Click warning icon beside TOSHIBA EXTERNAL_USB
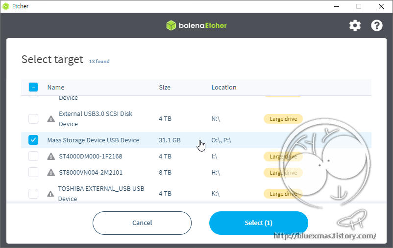The width and height of the screenshot is (393, 248). pos(50,194)
